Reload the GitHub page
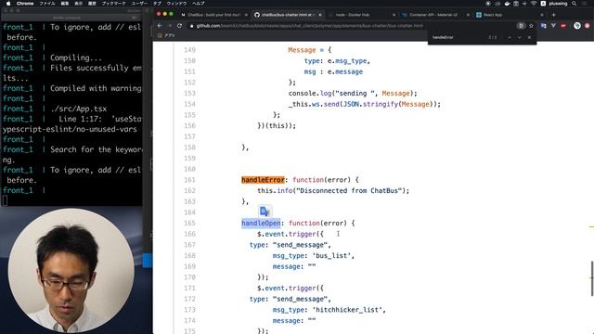 [179, 26]
